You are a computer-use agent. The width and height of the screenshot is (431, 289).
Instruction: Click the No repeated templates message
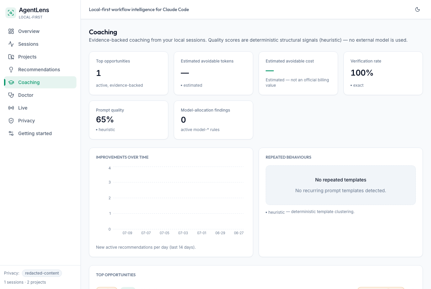click(341, 180)
